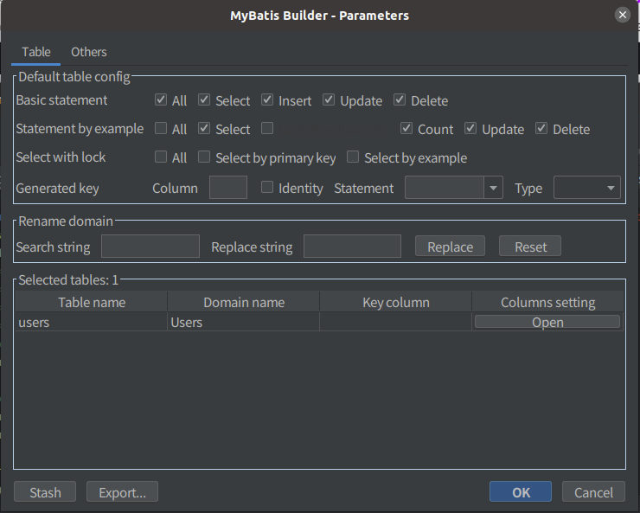Click the Reset button
The height and width of the screenshot is (513, 640).
(530, 246)
